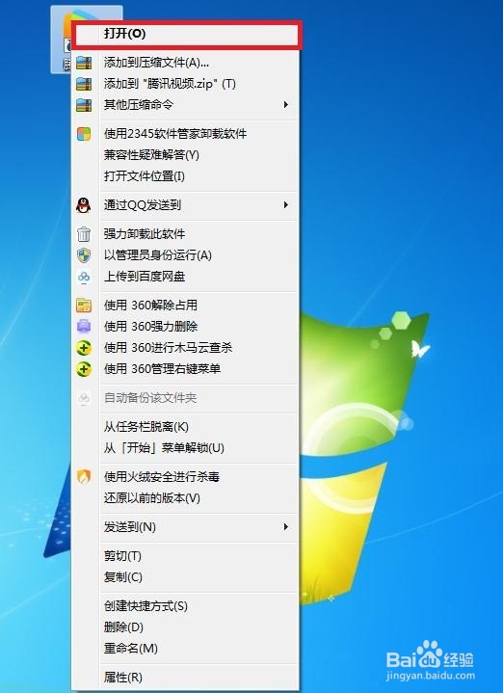
Task: Choose 创建快捷方式(S)
Action: click(187, 606)
